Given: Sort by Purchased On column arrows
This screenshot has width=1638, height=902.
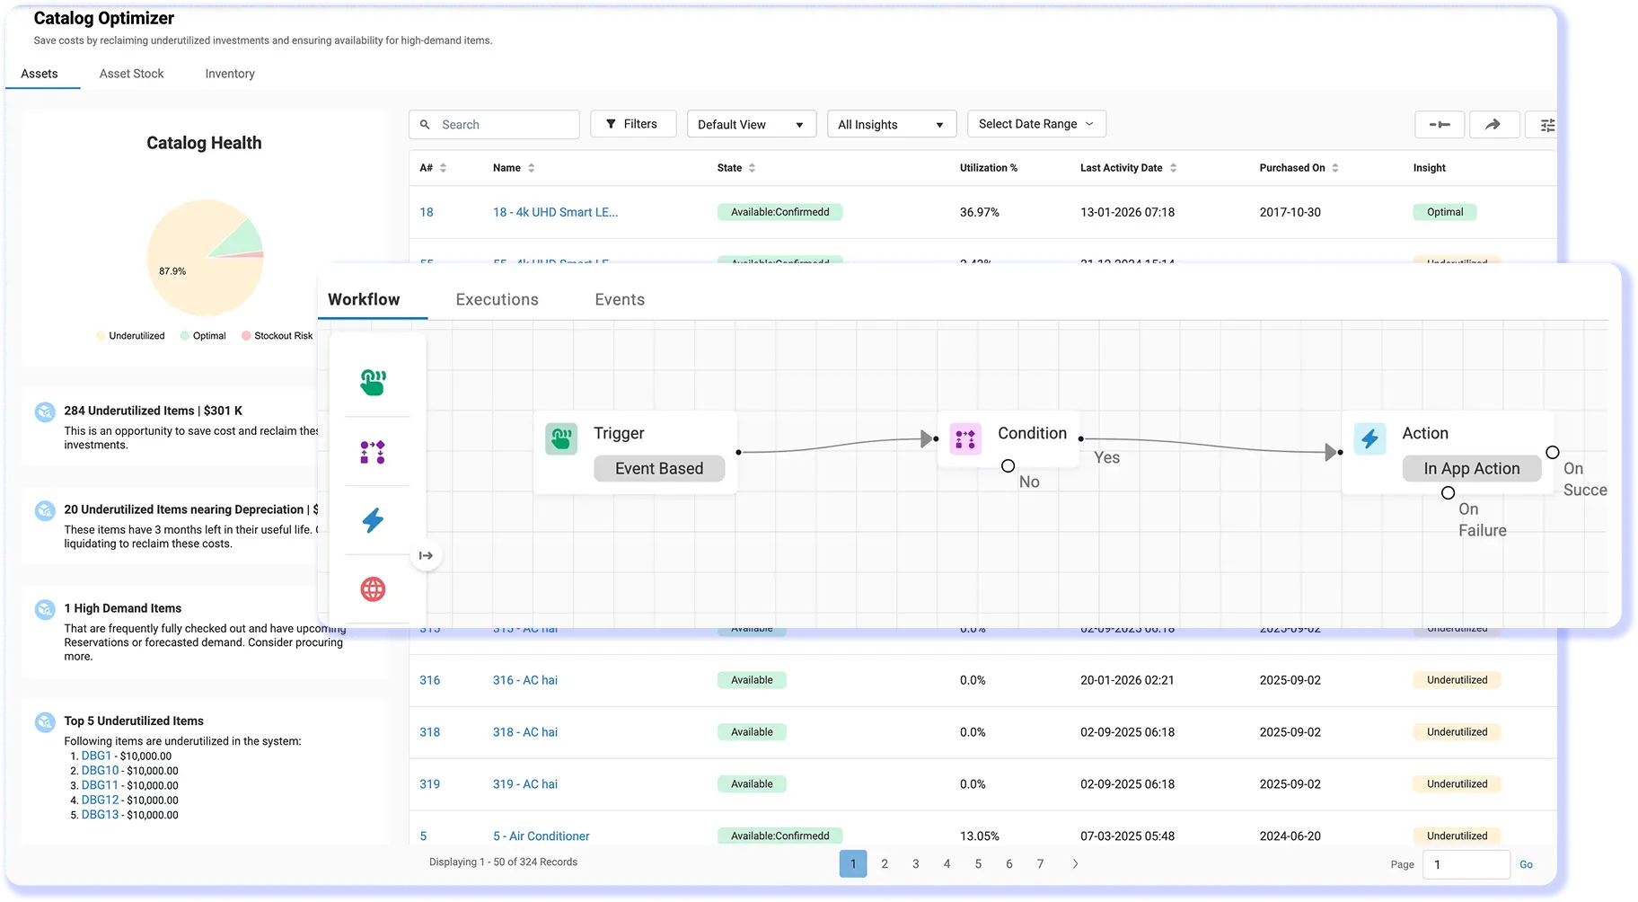Looking at the screenshot, I should point(1335,168).
